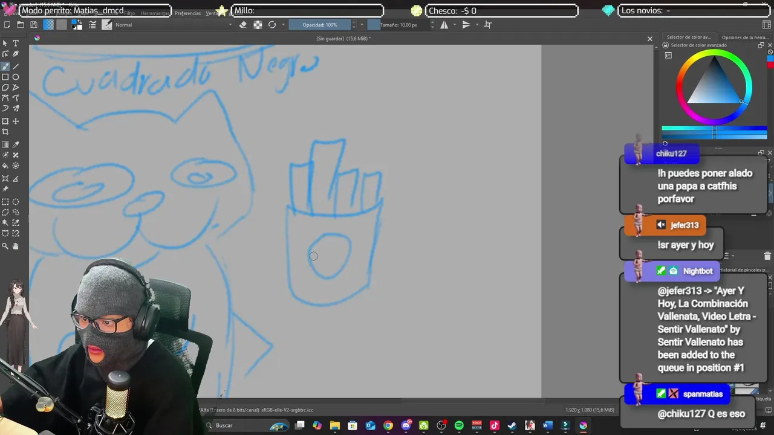This screenshot has width=774, height=435.
Task: Toggle horizontal mirror tool
Action: (444, 25)
